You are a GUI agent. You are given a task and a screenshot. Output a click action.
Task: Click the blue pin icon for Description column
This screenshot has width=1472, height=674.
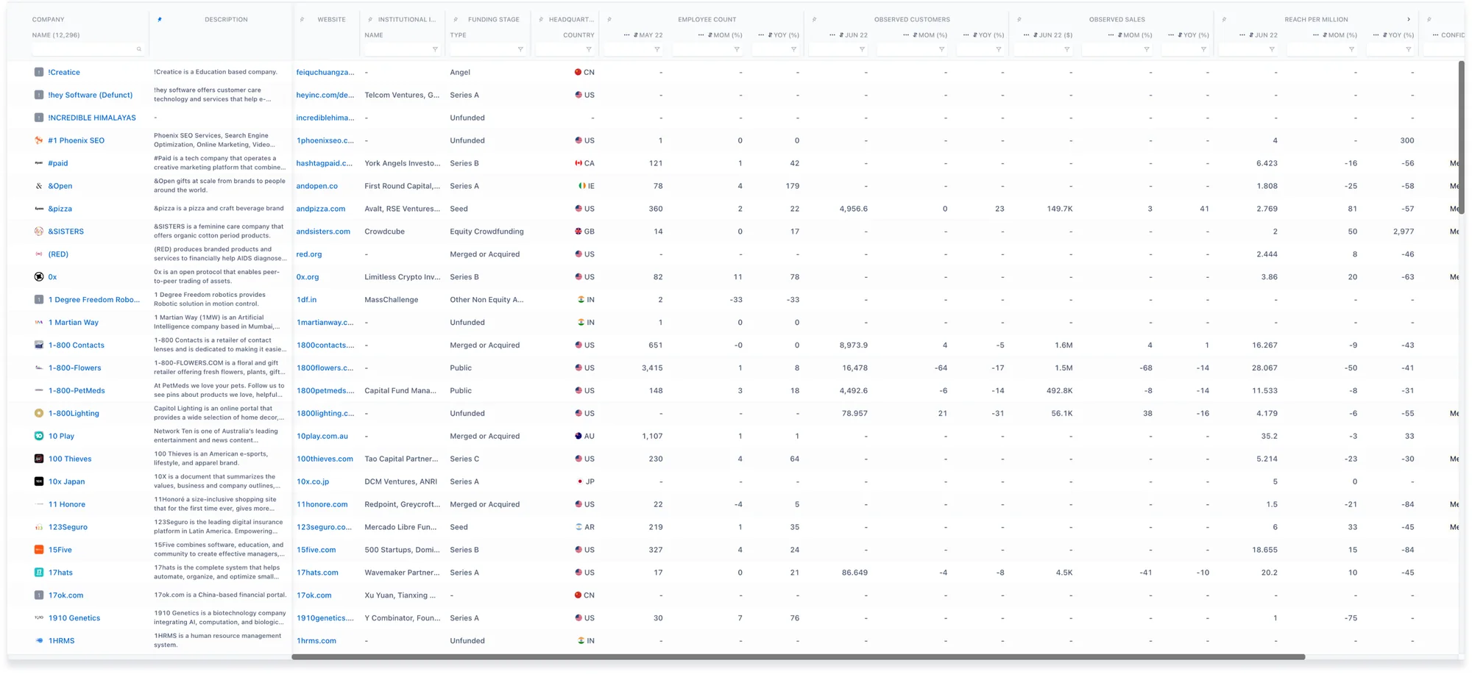coord(160,20)
